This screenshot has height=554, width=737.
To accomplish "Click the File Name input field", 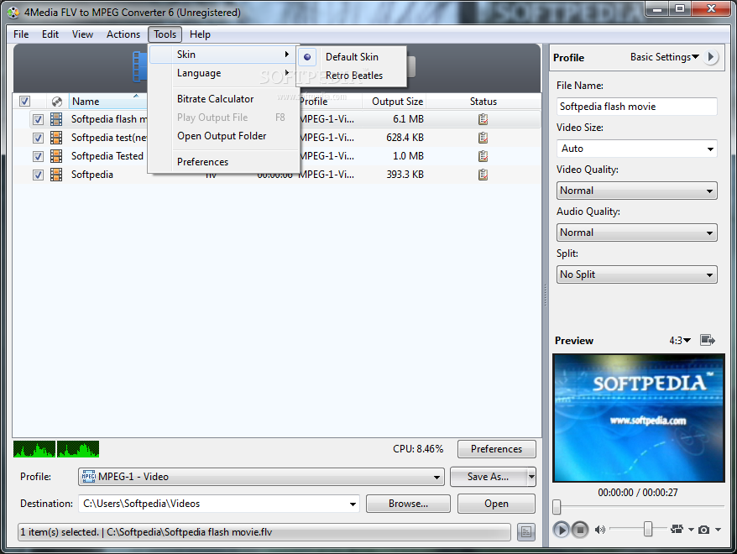I will 637,107.
